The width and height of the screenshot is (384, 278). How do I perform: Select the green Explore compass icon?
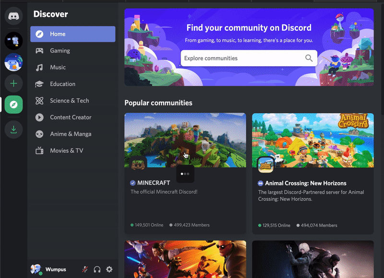(13, 104)
